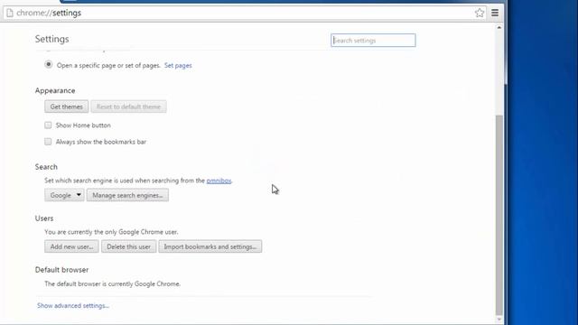Click the Get themes button

point(66,107)
